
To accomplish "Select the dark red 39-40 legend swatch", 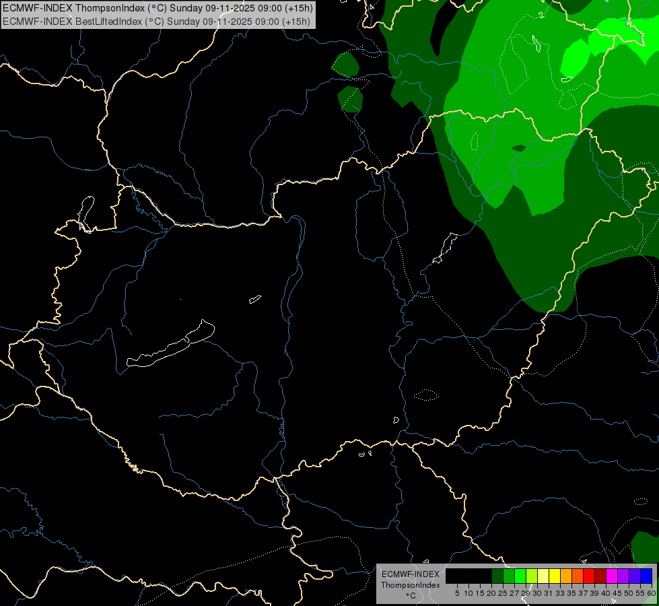I will [600, 576].
